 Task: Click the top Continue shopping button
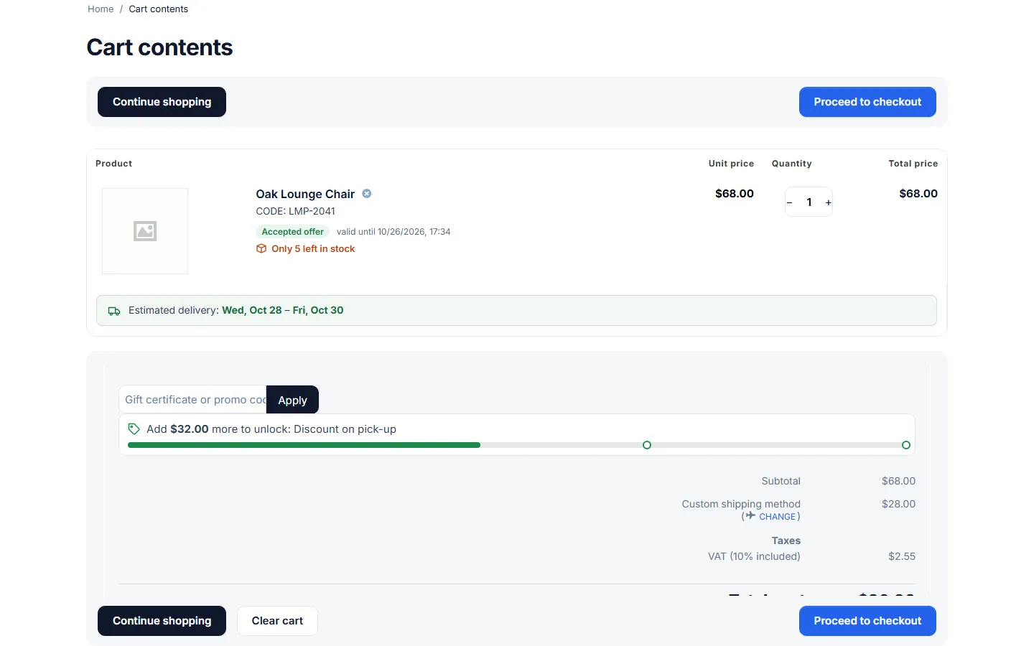pyautogui.click(x=162, y=102)
